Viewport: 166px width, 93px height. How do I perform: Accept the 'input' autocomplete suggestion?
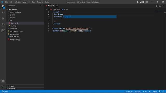tap(90, 17)
